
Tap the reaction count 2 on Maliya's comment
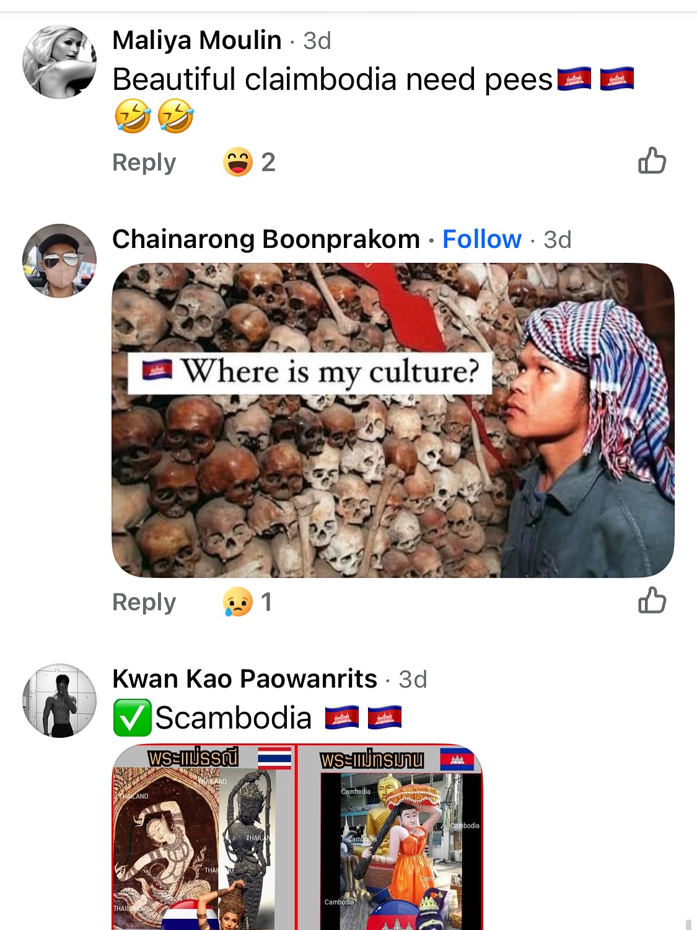(x=268, y=162)
